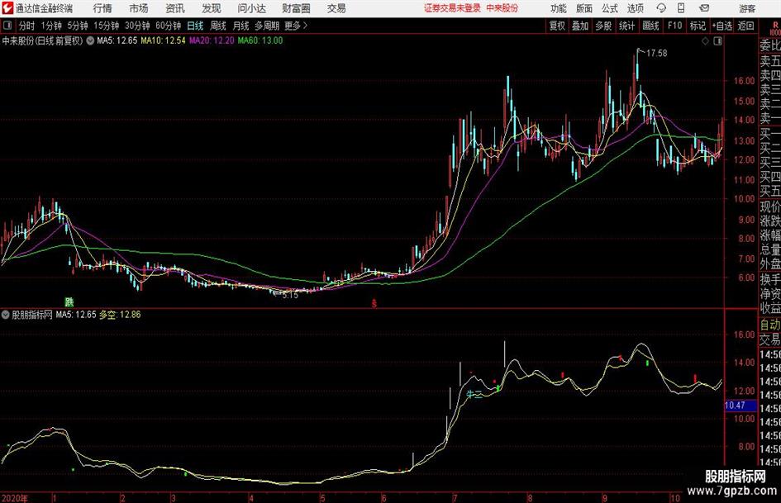Viewport: 781px width, 503px height.
Task: Switch to the 15分钟 period tab
Action: point(106,26)
